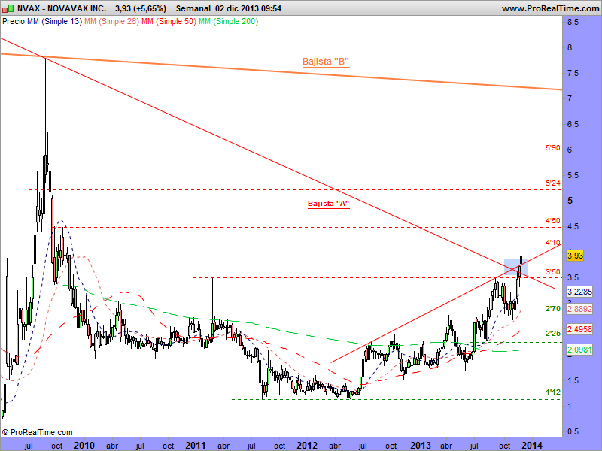Click the © ProRealTime.com copyright text
The image size is (602, 451).
(37, 432)
